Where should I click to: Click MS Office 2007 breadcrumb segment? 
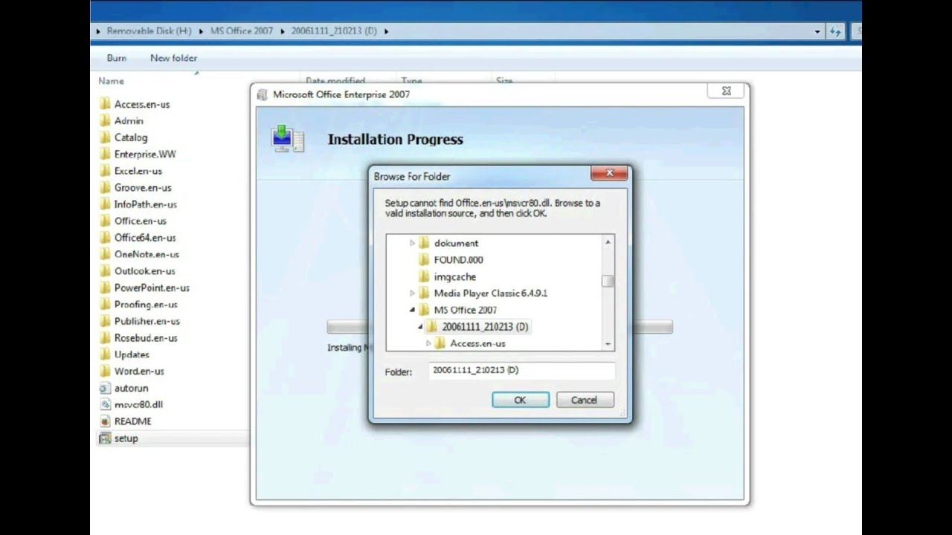point(242,31)
